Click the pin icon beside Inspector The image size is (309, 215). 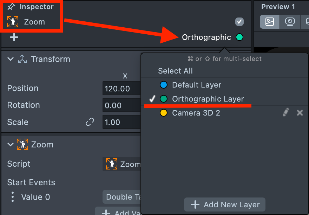11,7
